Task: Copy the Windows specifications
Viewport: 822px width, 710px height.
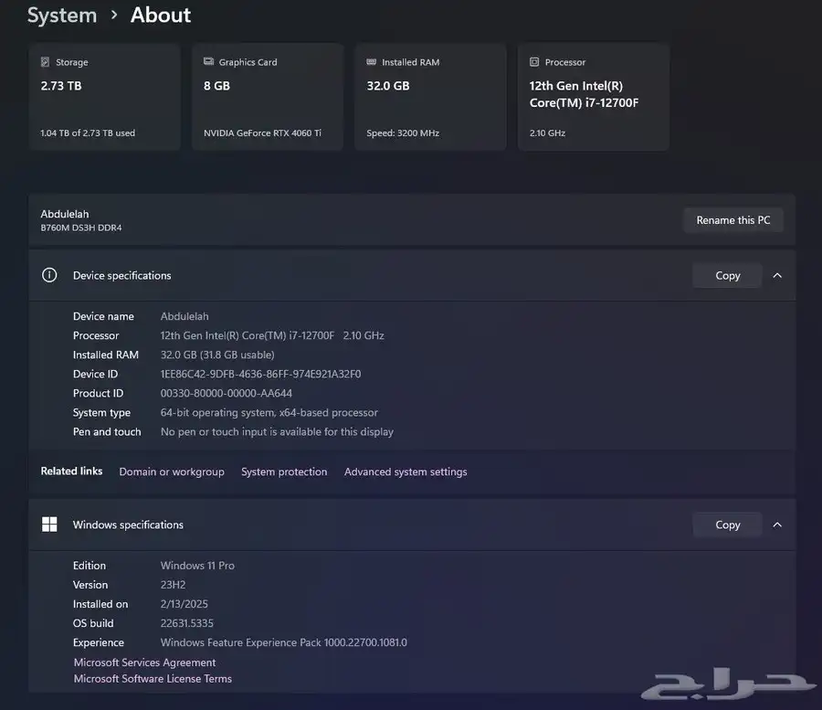Action: click(727, 525)
